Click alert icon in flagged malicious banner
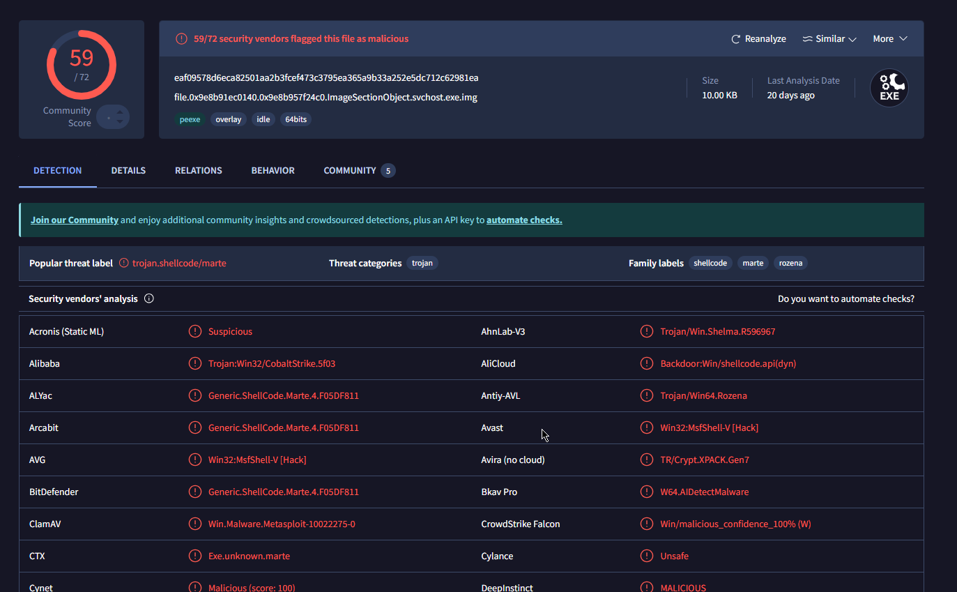Screen dimensions: 957x592 tap(181, 39)
